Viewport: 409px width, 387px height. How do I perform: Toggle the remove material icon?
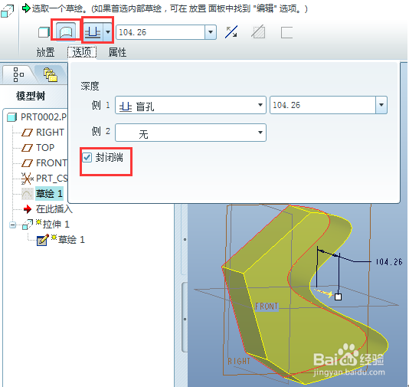click(258, 32)
